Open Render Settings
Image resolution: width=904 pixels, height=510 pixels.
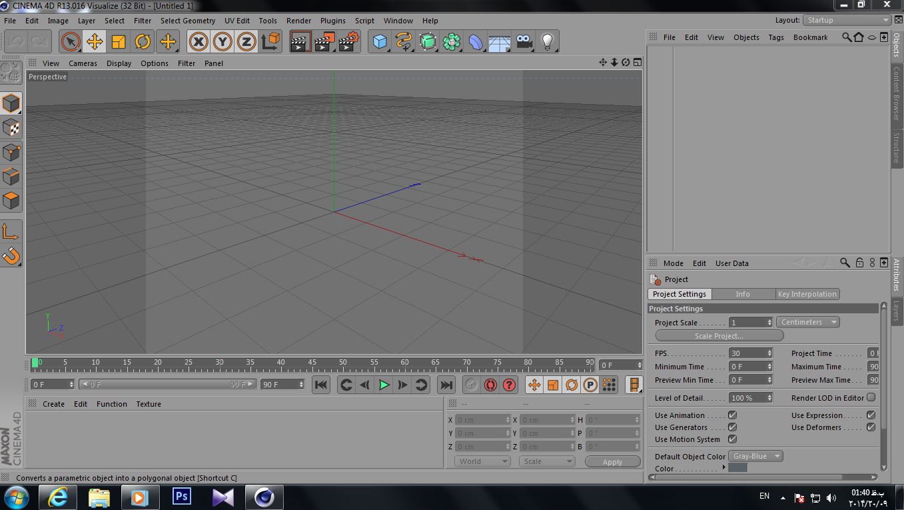click(x=348, y=42)
